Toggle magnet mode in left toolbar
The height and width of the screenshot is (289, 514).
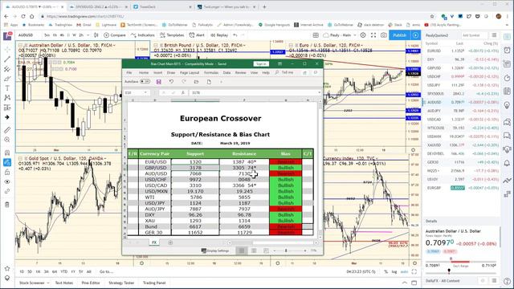[7, 153]
